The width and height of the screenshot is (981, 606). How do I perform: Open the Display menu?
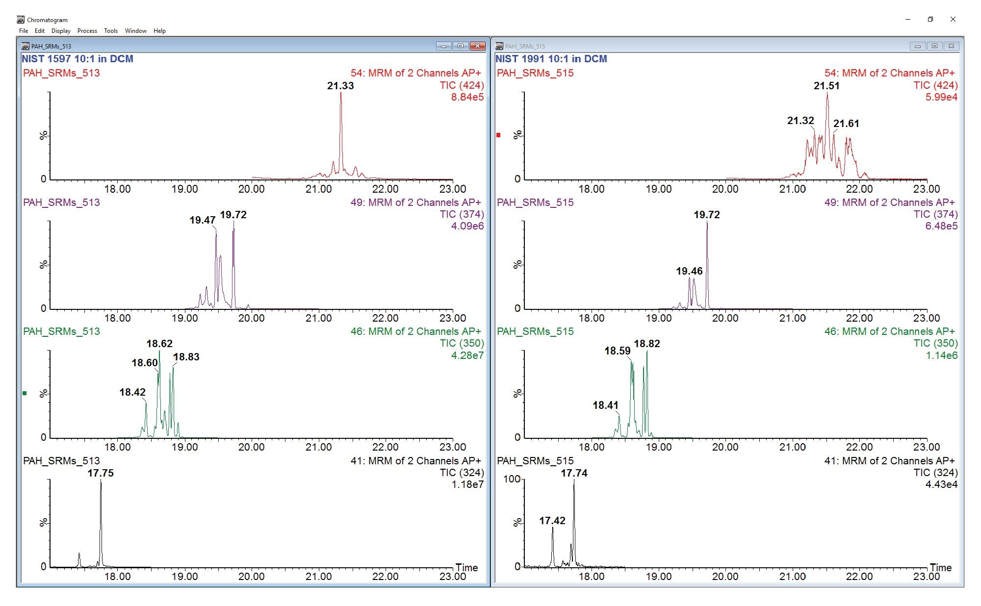[60, 30]
